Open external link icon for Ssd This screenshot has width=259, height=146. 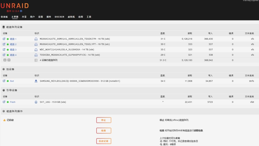[x=4, y=81]
